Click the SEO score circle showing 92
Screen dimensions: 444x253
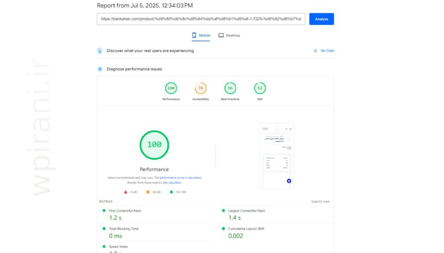[259, 88]
